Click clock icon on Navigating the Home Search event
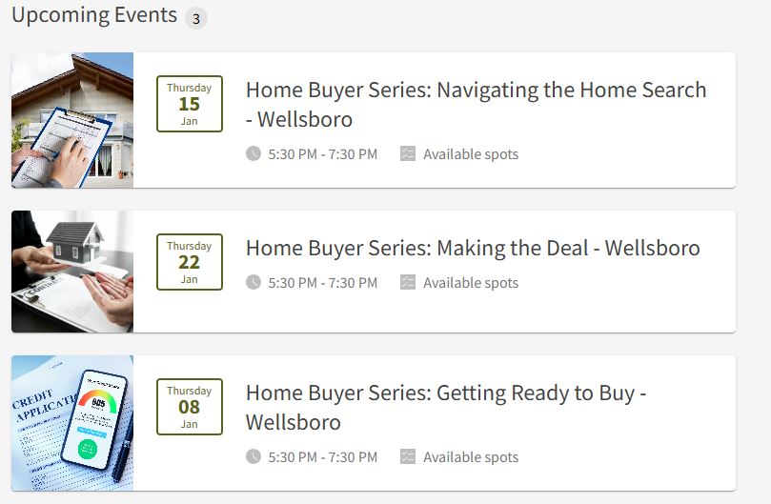This screenshot has height=504, width=771. click(253, 153)
